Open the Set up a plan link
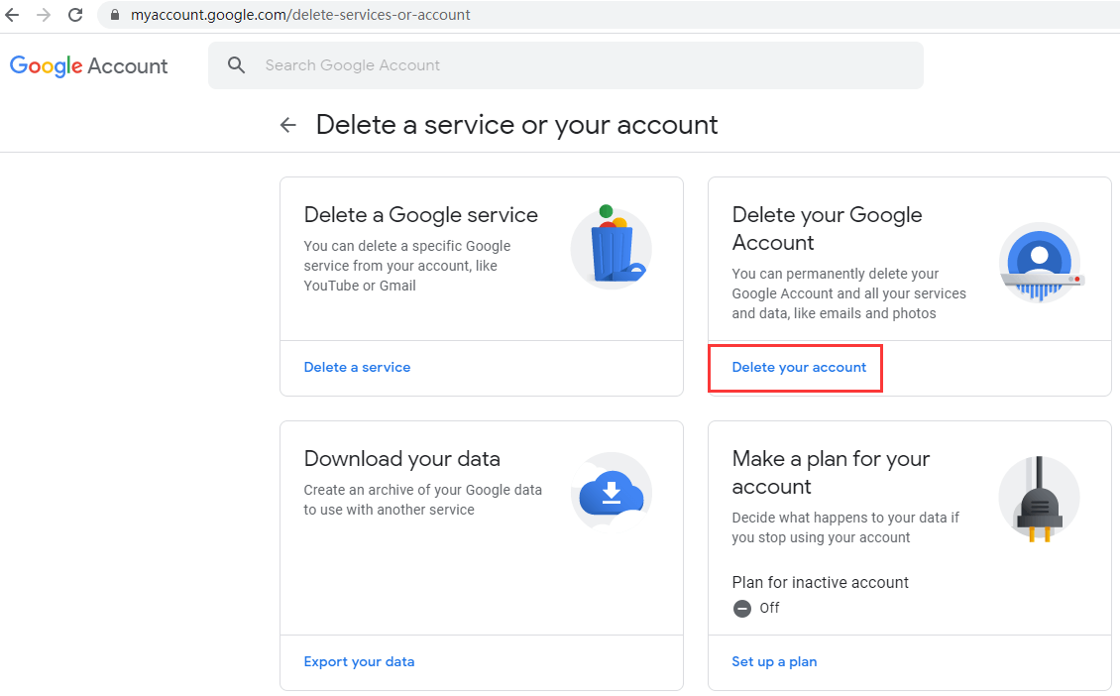The width and height of the screenshot is (1120, 696). (774, 661)
